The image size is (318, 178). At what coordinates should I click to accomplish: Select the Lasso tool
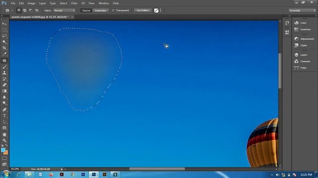[x=4, y=36]
